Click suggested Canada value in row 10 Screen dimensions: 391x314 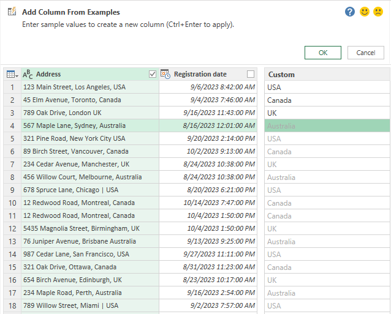327,203
